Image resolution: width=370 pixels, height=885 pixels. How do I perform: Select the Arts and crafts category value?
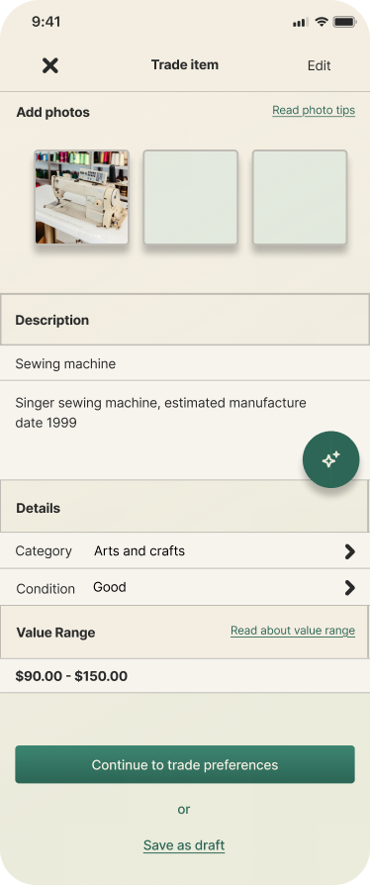[x=139, y=550]
